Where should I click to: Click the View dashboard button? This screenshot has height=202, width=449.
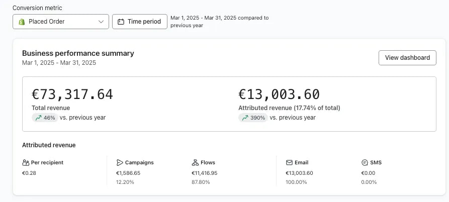pyautogui.click(x=407, y=58)
